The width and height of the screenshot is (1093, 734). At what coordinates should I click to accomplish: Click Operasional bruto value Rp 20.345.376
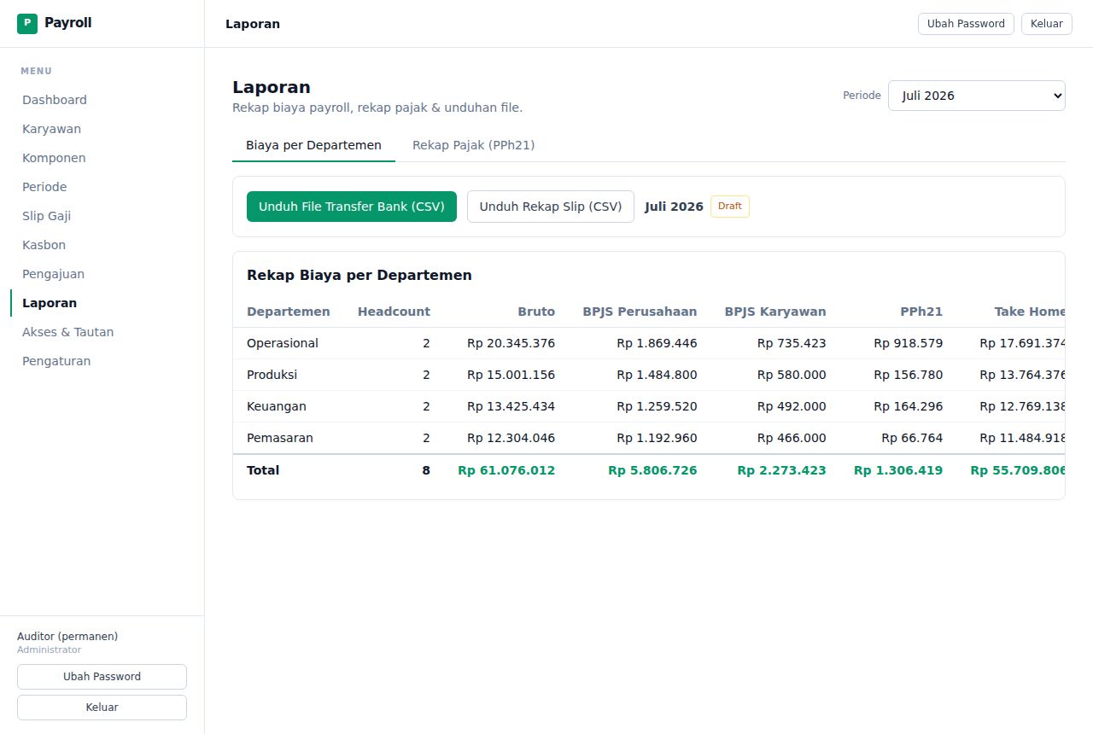[511, 343]
